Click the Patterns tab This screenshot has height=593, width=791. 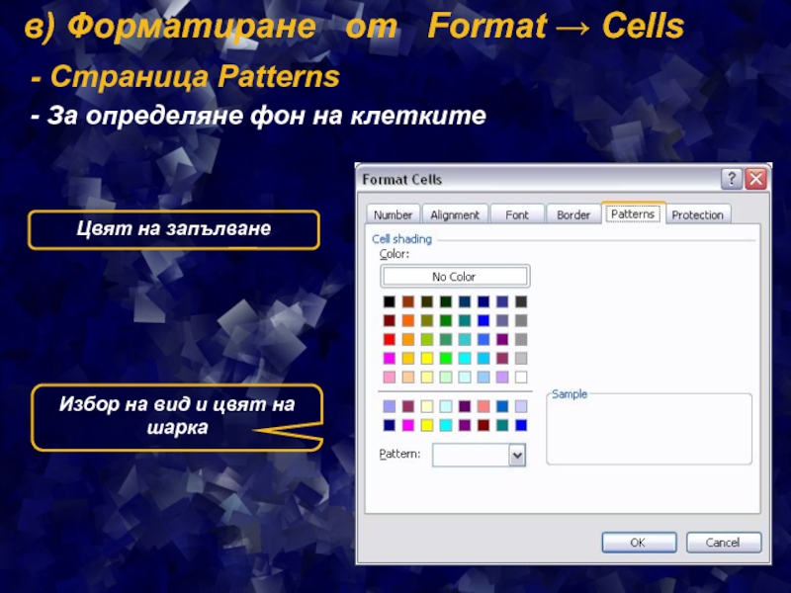point(633,213)
